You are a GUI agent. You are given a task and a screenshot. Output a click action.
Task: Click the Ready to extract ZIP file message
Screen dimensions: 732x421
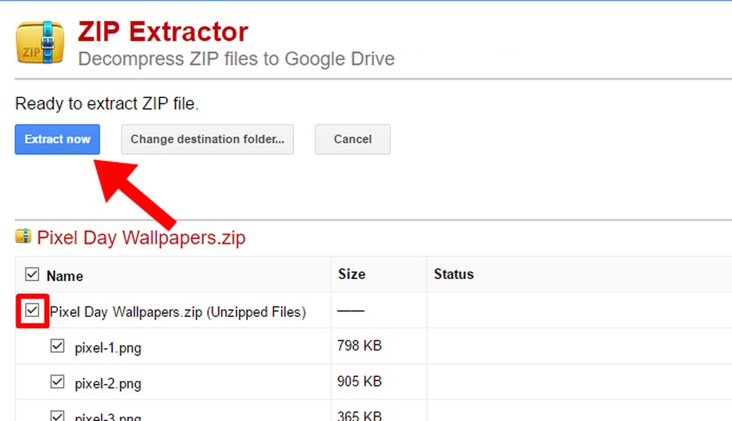(107, 104)
